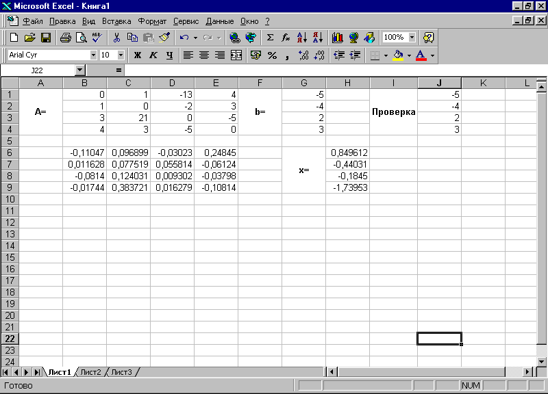Toggle right text alignment

(220, 55)
